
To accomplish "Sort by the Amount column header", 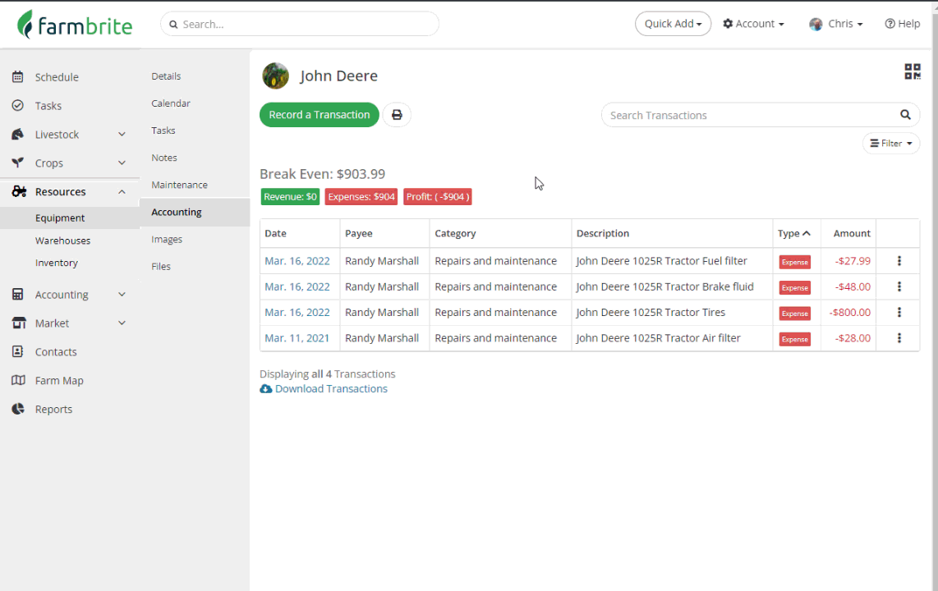I will (852, 233).
